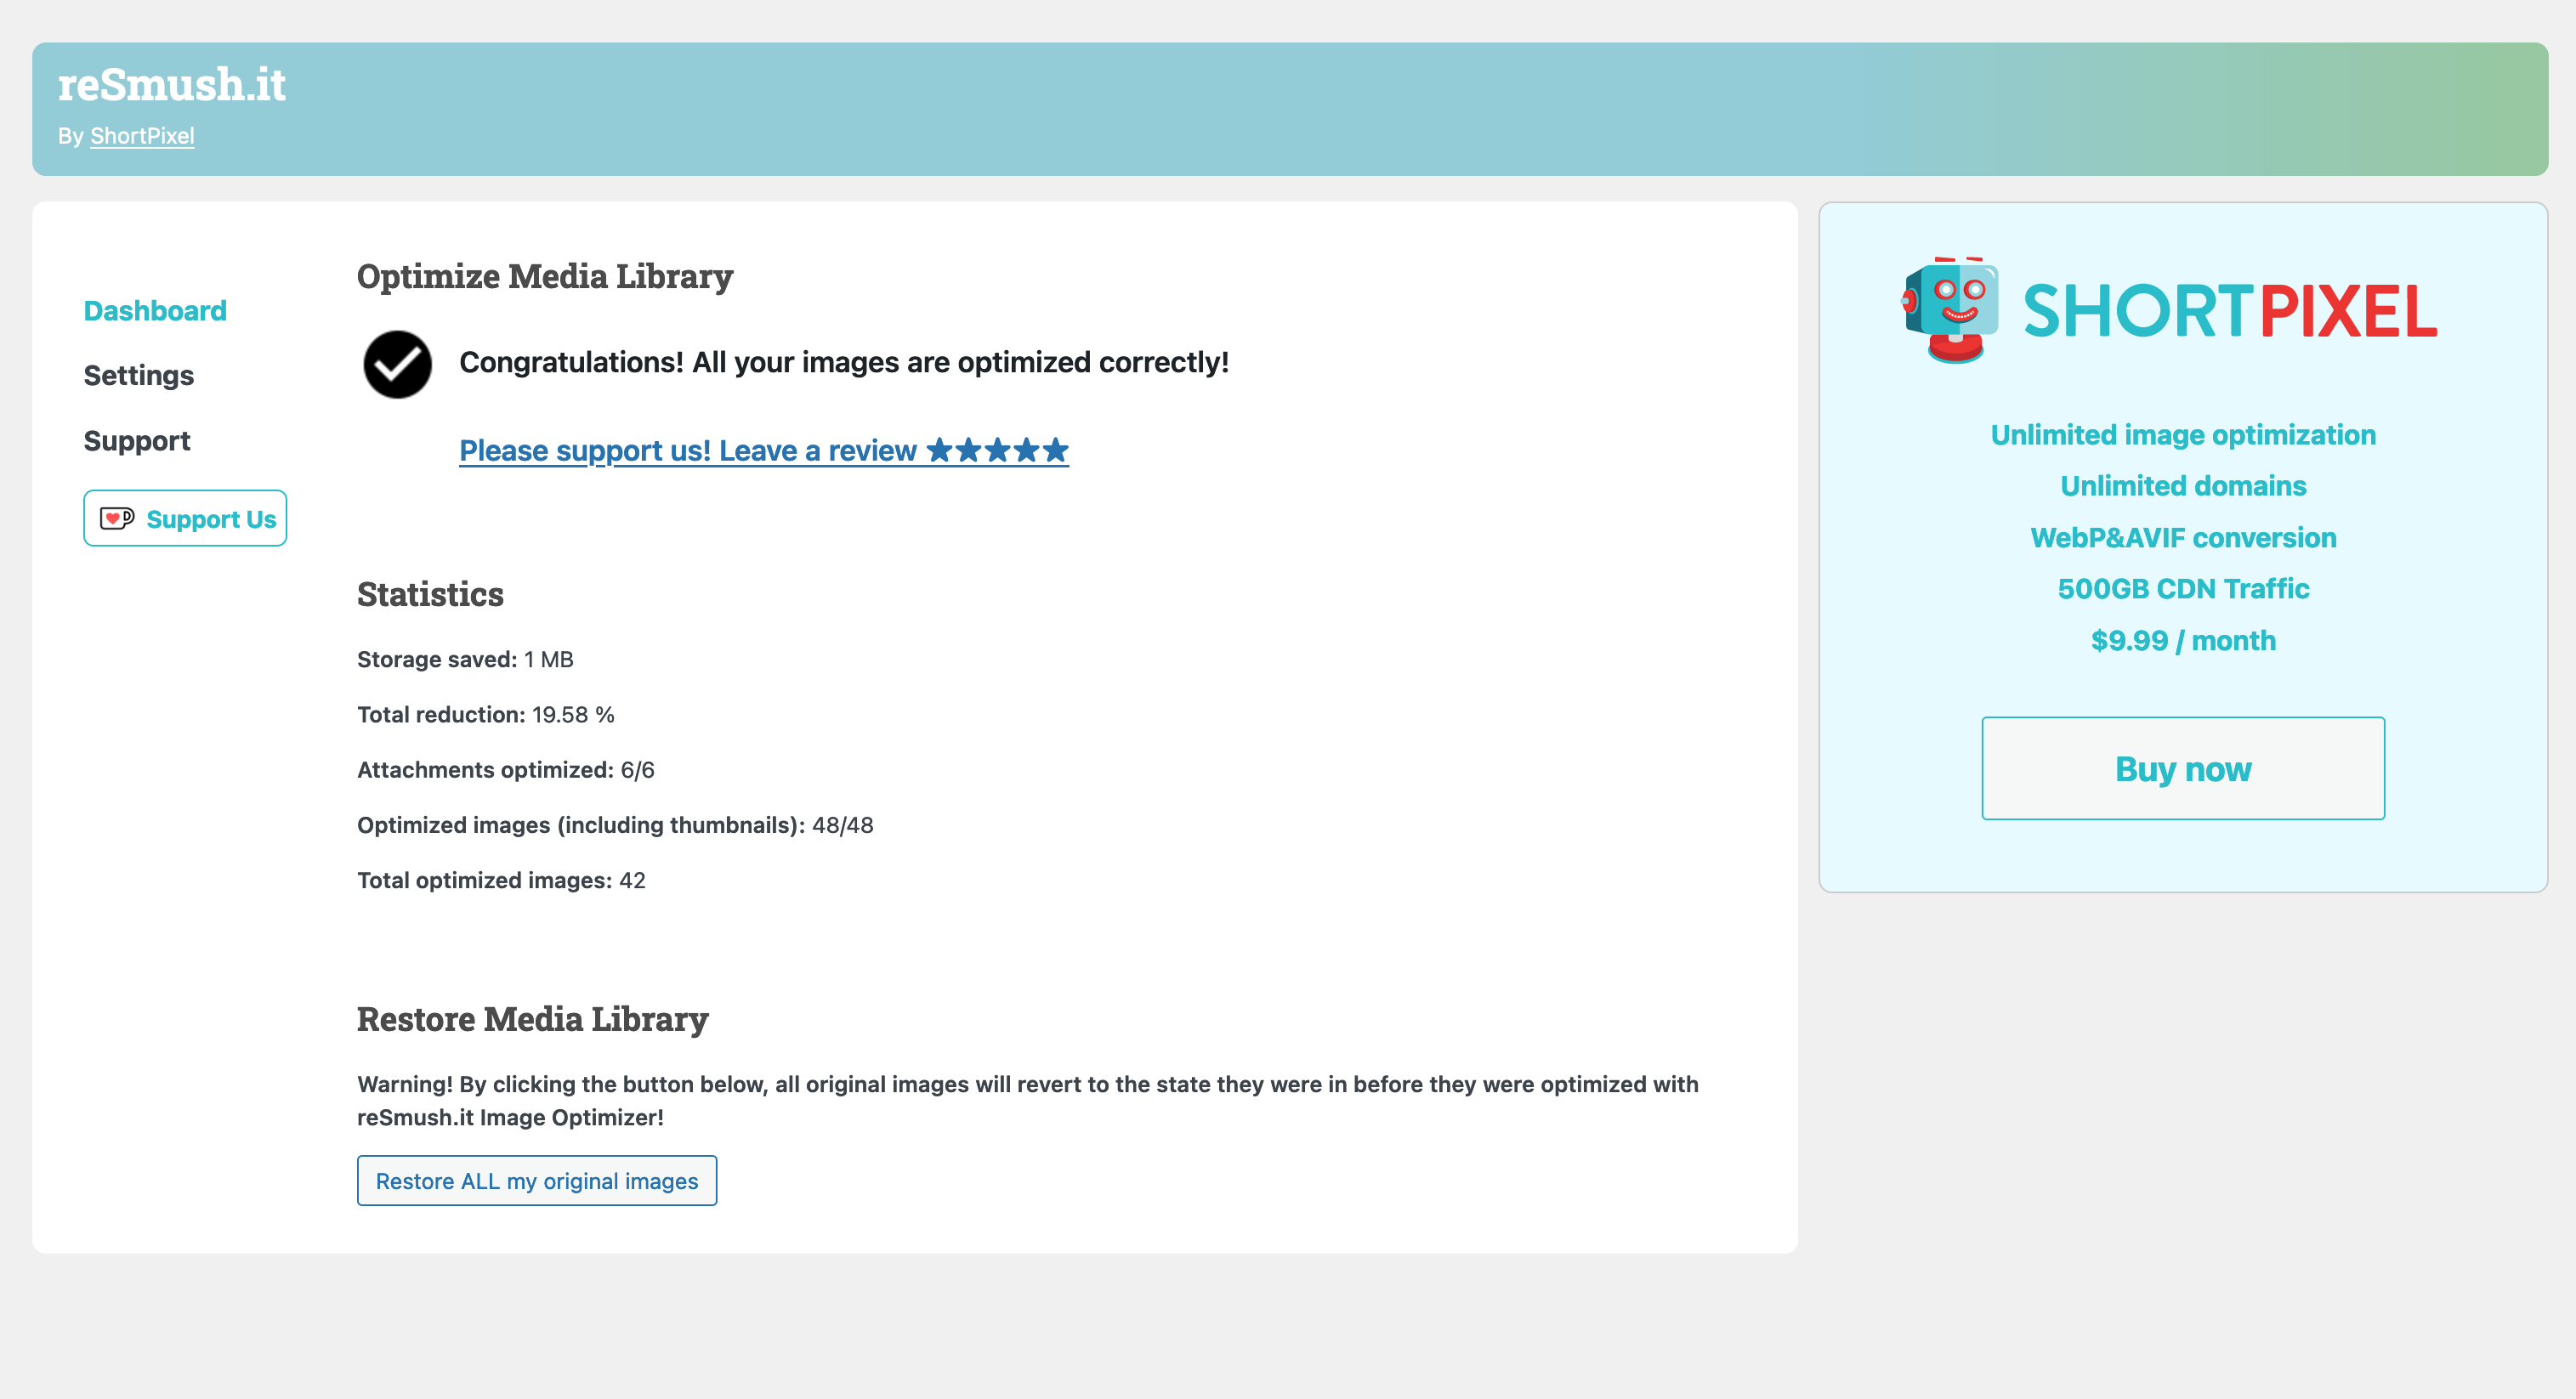This screenshot has height=1399, width=2576.
Task: Switch to the Settings tab
Action: 138,376
